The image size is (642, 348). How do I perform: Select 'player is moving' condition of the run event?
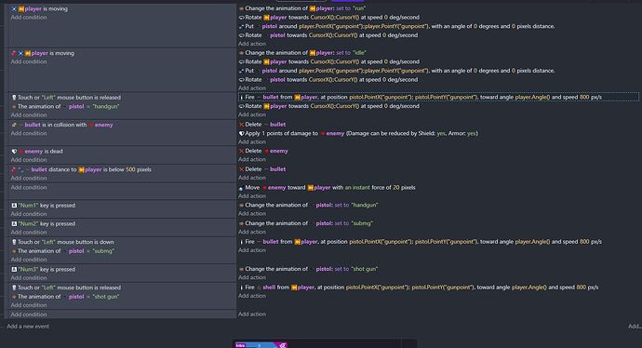click(40, 8)
